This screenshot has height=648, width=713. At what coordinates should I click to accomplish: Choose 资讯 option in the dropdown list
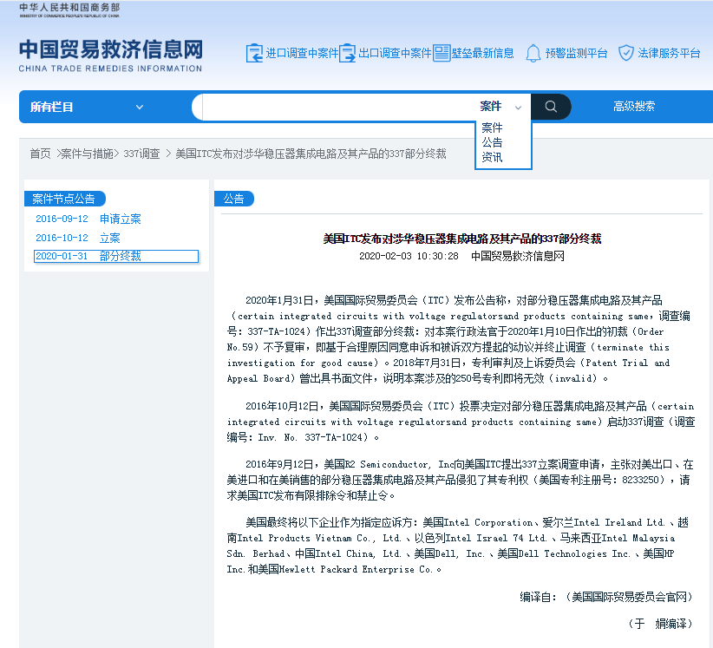tap(492, 157)
